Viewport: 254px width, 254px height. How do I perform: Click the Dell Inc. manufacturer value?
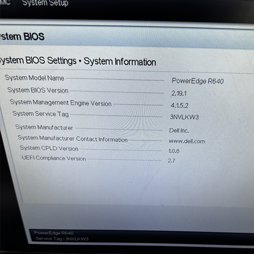pos(179,130)
